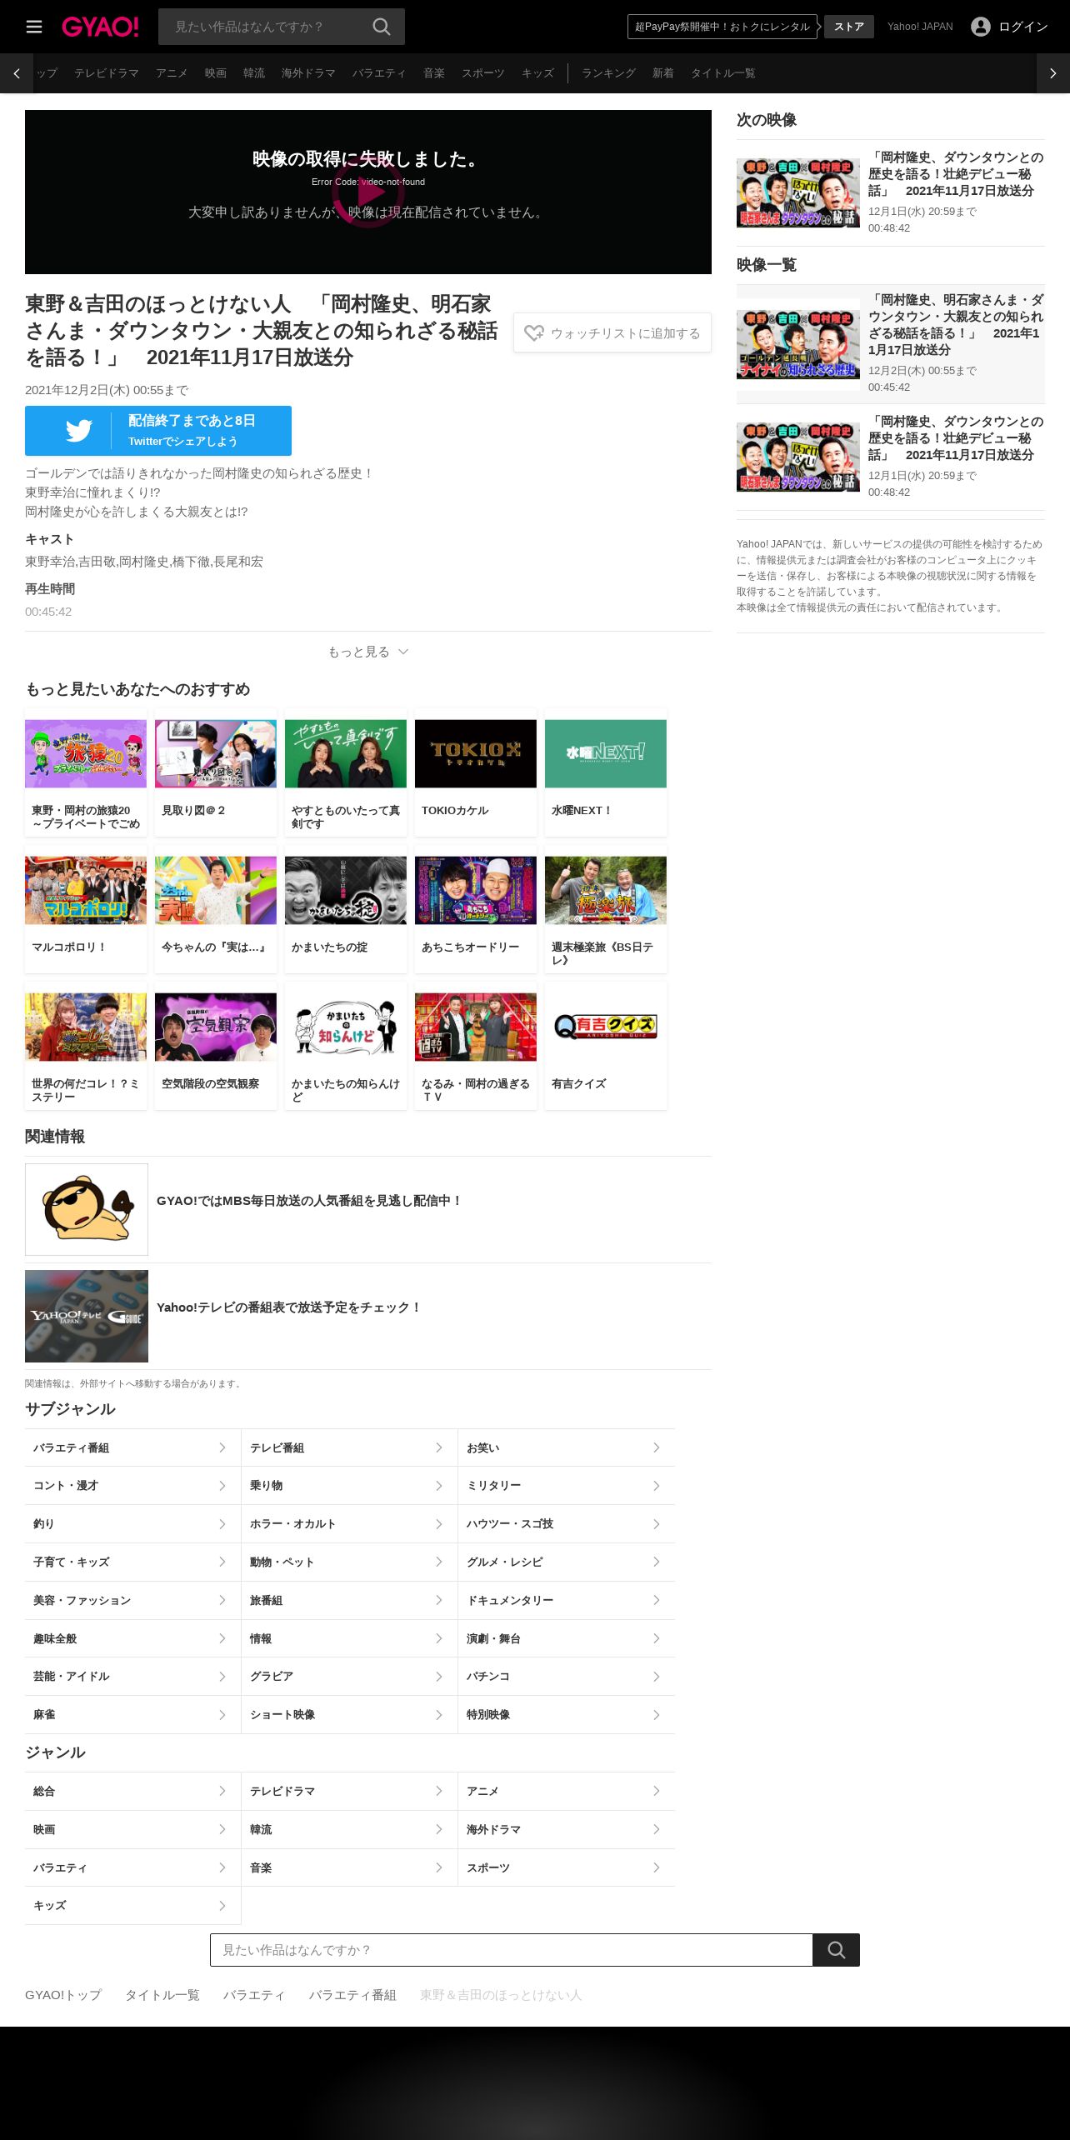
Task: Click GYAO!ではMBS毎日放送 related link
Action: click(x=308, y=1201)
